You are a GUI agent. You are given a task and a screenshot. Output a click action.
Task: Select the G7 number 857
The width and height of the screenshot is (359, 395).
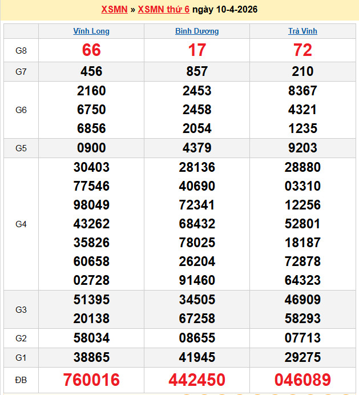[x=197, y=71]
